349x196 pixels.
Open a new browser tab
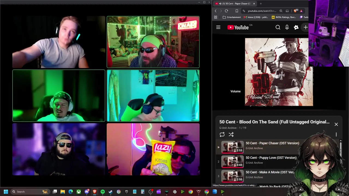click(261, 4)
